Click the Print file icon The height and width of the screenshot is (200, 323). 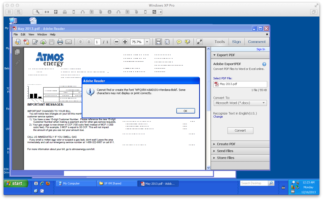point(60,42)
